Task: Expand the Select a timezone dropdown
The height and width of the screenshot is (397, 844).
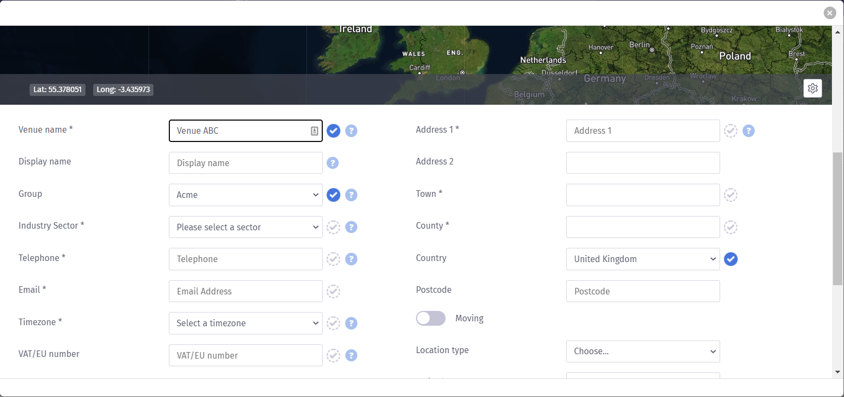Action: (x=246, y=323)
